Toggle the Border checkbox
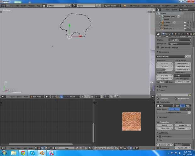Image resolution: width=195 pixels, height=156 pixels. pyautogui.click(x=158, y=82)
